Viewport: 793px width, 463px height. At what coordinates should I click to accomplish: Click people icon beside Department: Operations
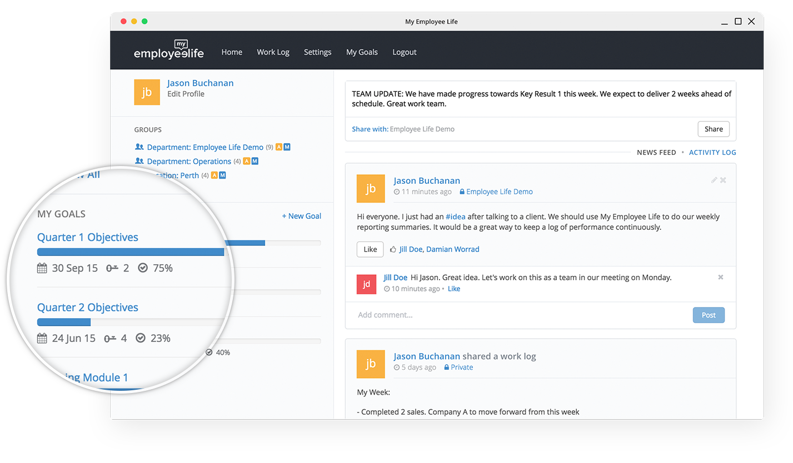point(139,161)
